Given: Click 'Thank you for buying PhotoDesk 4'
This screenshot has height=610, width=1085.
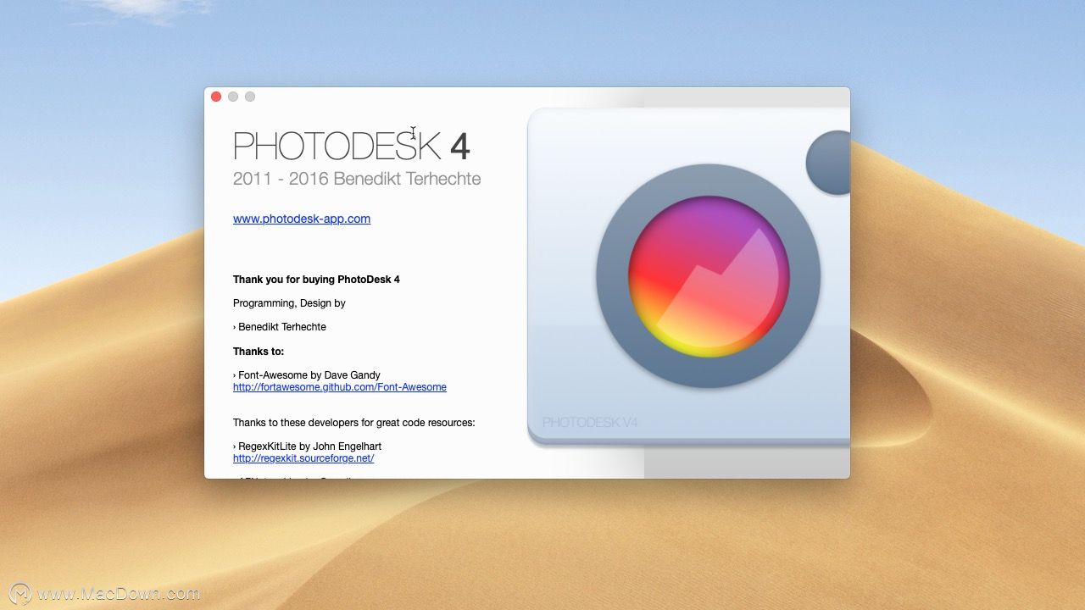Looking at the screenshot, I should coord(316,280).
